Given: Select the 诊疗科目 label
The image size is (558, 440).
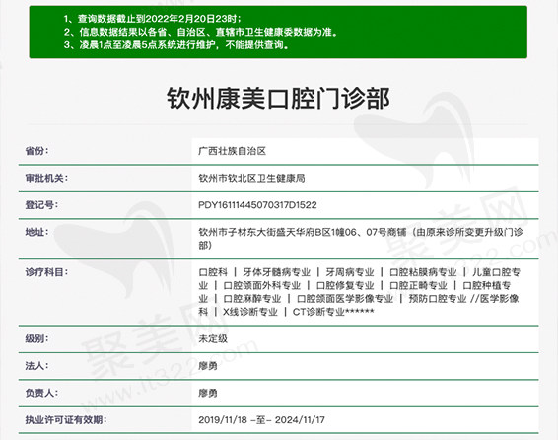Looking at the screenshot, I should pos(46,272).
